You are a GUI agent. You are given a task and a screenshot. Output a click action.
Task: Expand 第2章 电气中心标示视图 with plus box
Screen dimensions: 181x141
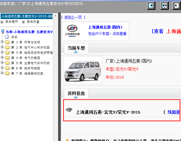2,47
